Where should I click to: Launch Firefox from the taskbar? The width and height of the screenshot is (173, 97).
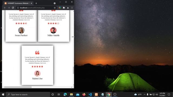(84, 95)
